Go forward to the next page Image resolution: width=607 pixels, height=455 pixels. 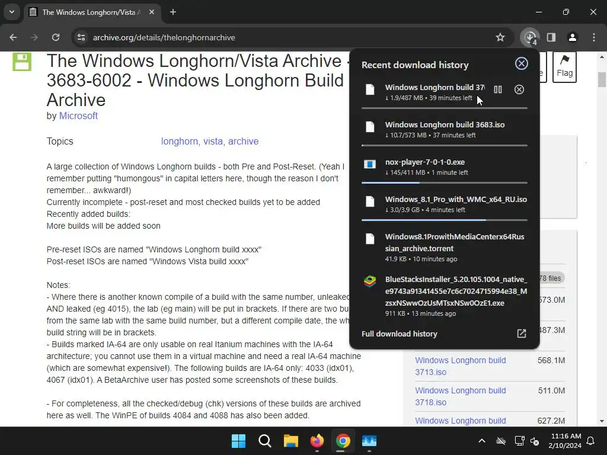34,37
